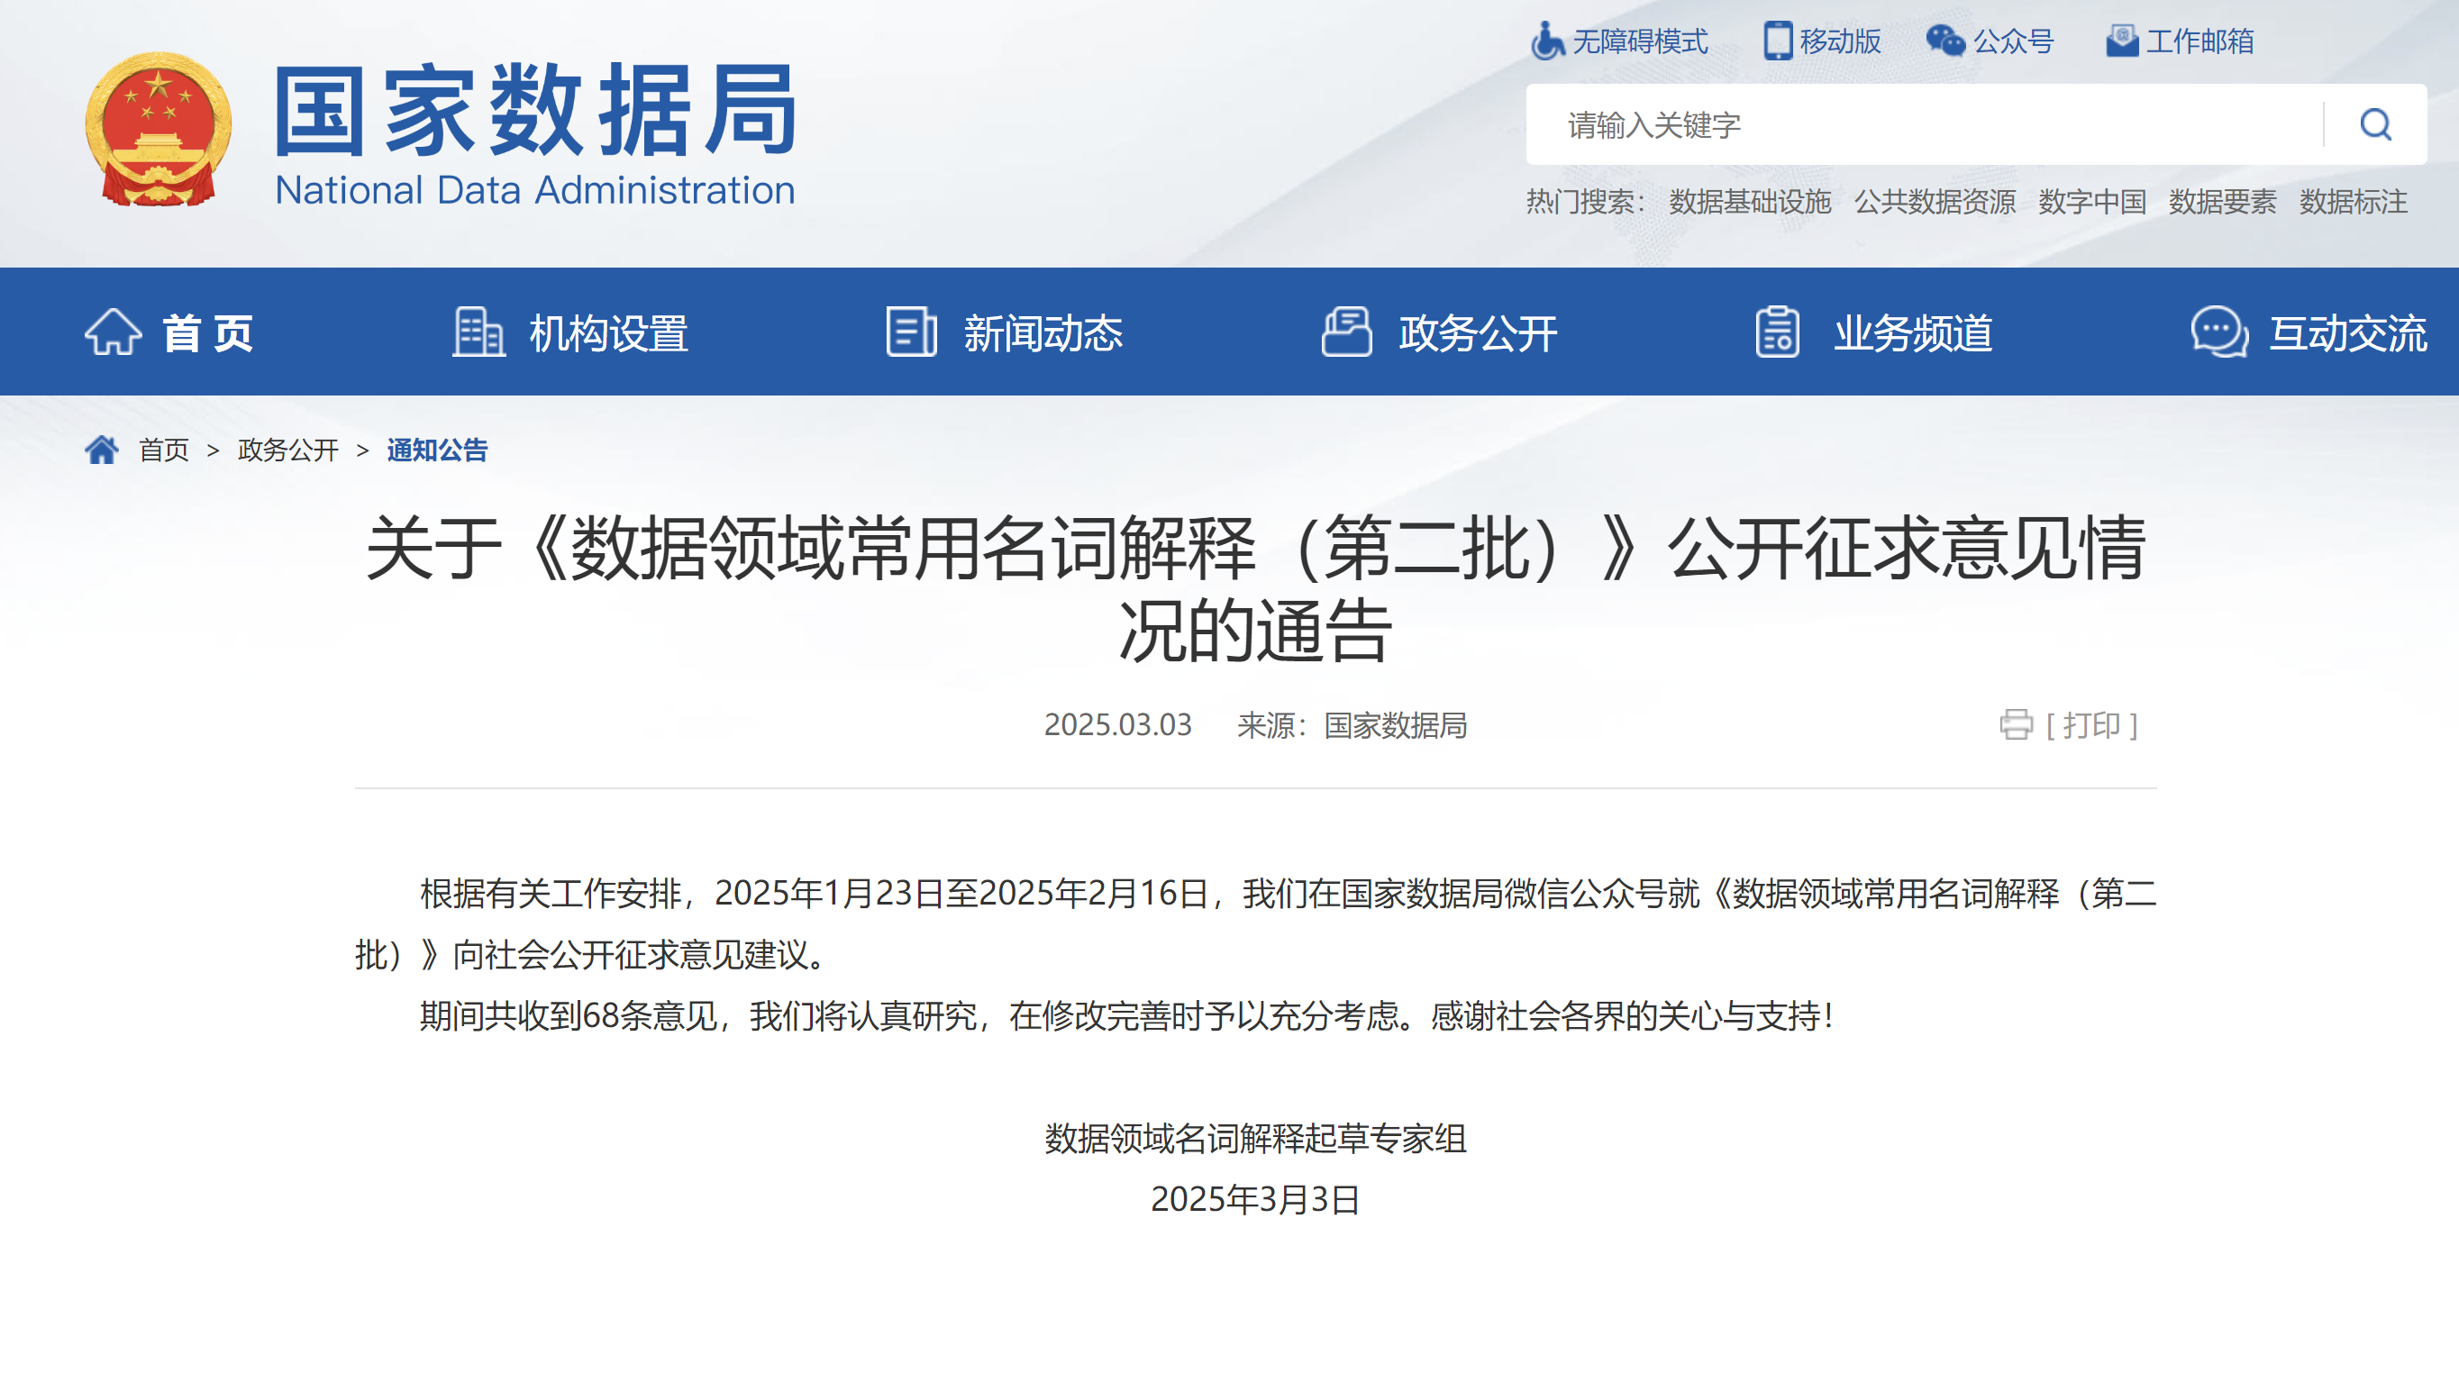
Task: Click the 机构设置 building icon
Action: click(x=478, y=332)
